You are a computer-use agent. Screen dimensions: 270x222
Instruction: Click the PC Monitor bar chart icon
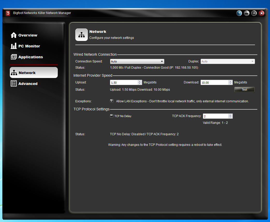pos(14,46)
